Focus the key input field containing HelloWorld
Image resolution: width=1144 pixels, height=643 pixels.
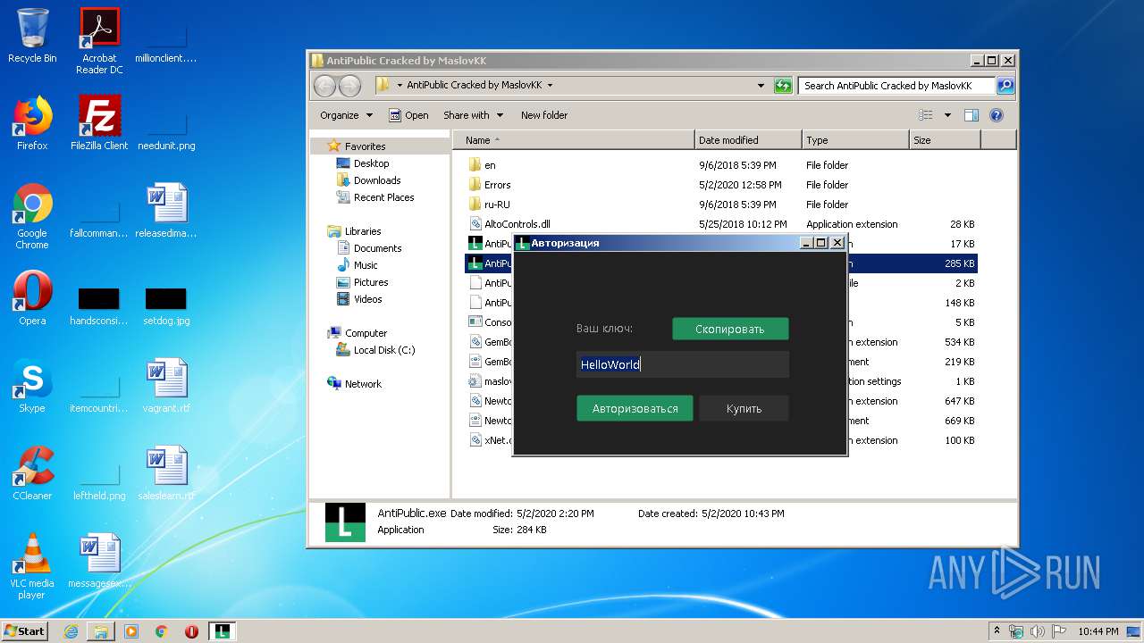[683, 364]
